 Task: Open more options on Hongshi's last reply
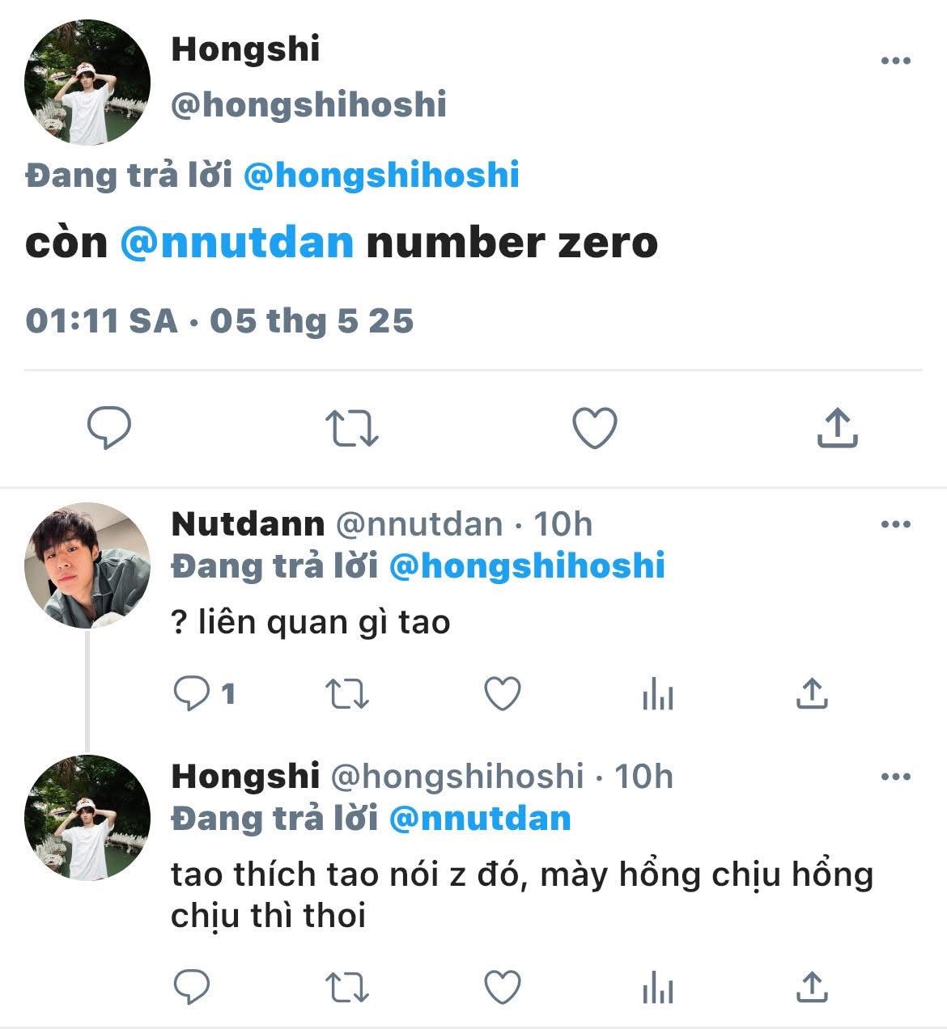coord(895,777)
